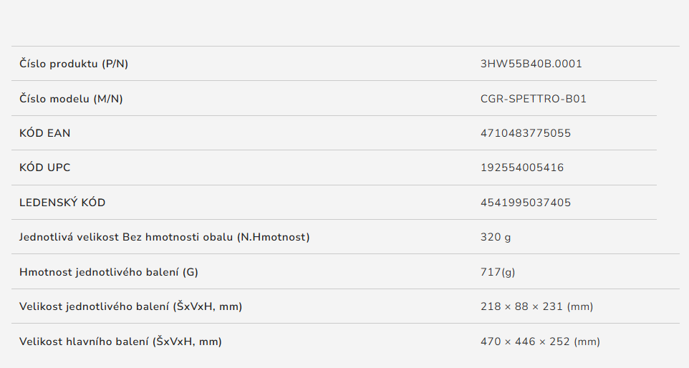Select the code value 4541995037405
Screen dimensions: 689x368
525,203
